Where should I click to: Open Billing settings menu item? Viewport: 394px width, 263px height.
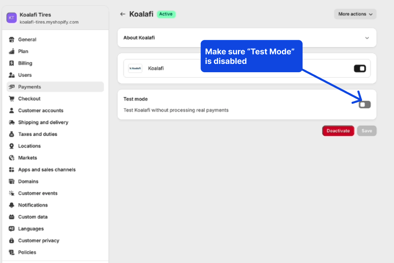pyautogui.click(x=55, y=63)
